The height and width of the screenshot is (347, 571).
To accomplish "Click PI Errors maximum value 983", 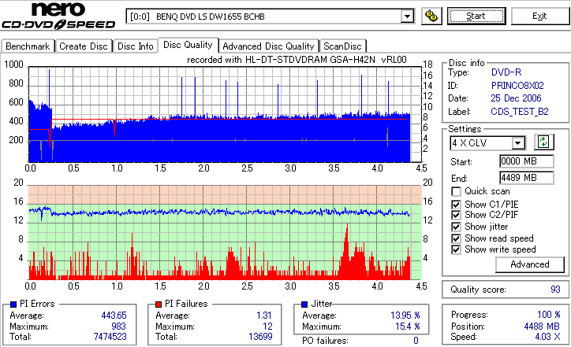I will (x=119, y=327).
